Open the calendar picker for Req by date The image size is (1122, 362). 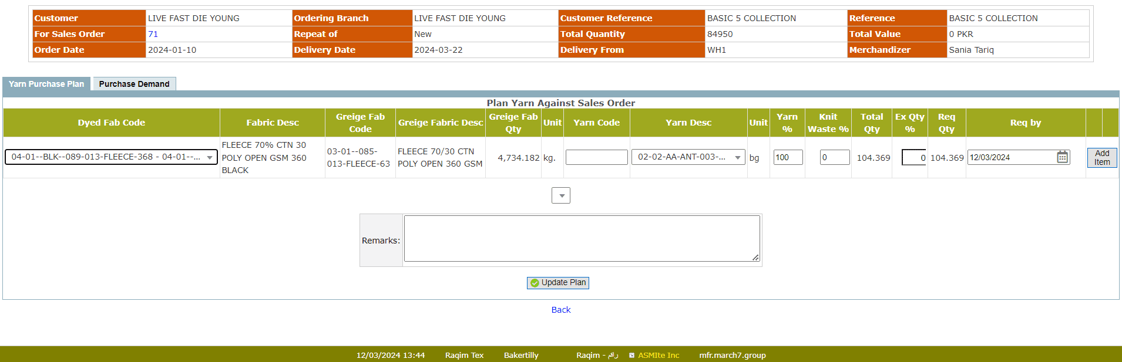(1062, 157)
